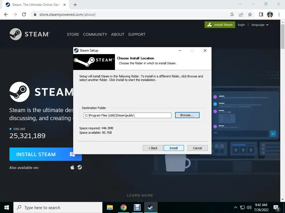Viewport: 285px width, 213px height.
Task: Click the address bar URL
Action: [x=68, y=14]
